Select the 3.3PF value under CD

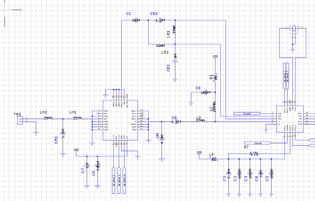tap(177, 122)
